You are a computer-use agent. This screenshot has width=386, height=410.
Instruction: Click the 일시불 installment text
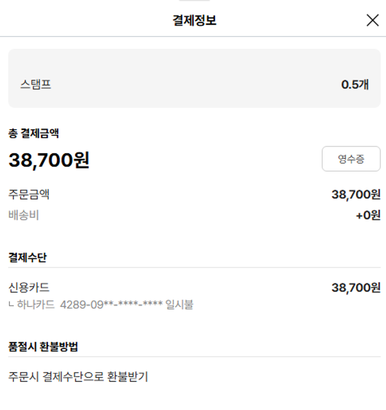click(x=179, y=304)
